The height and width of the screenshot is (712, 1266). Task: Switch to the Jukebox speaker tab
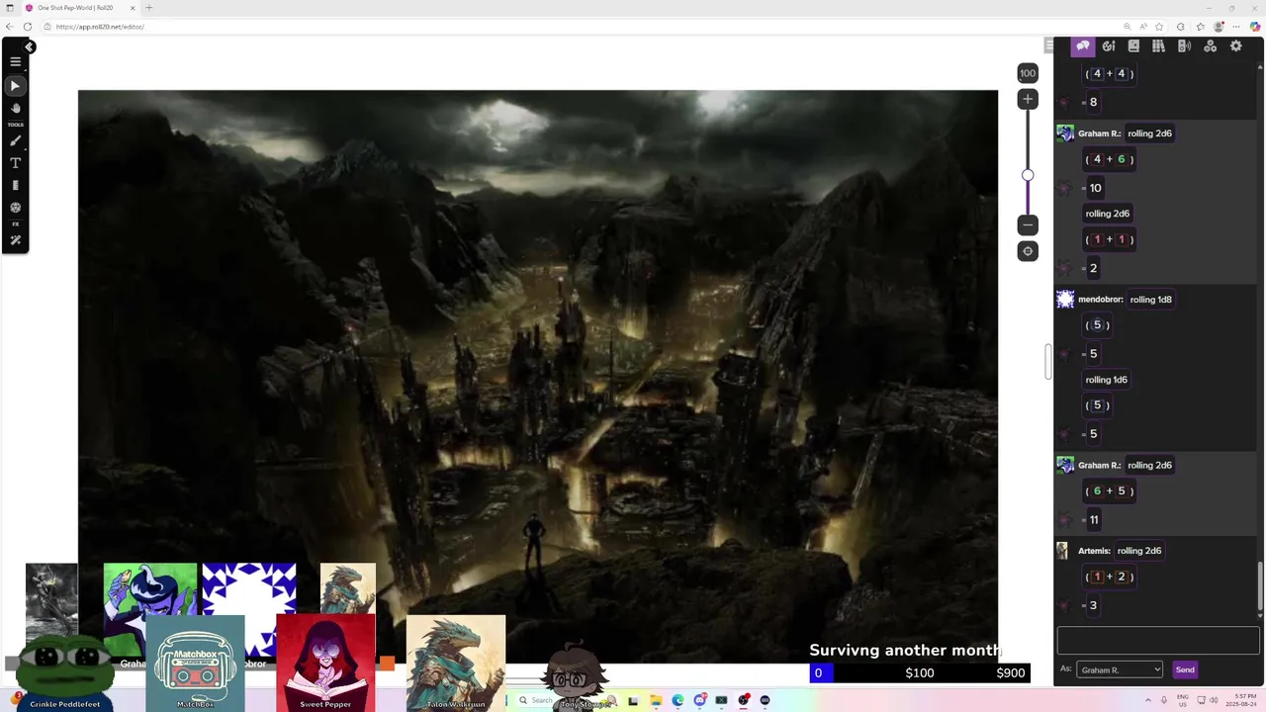(x=1184, y=46)
